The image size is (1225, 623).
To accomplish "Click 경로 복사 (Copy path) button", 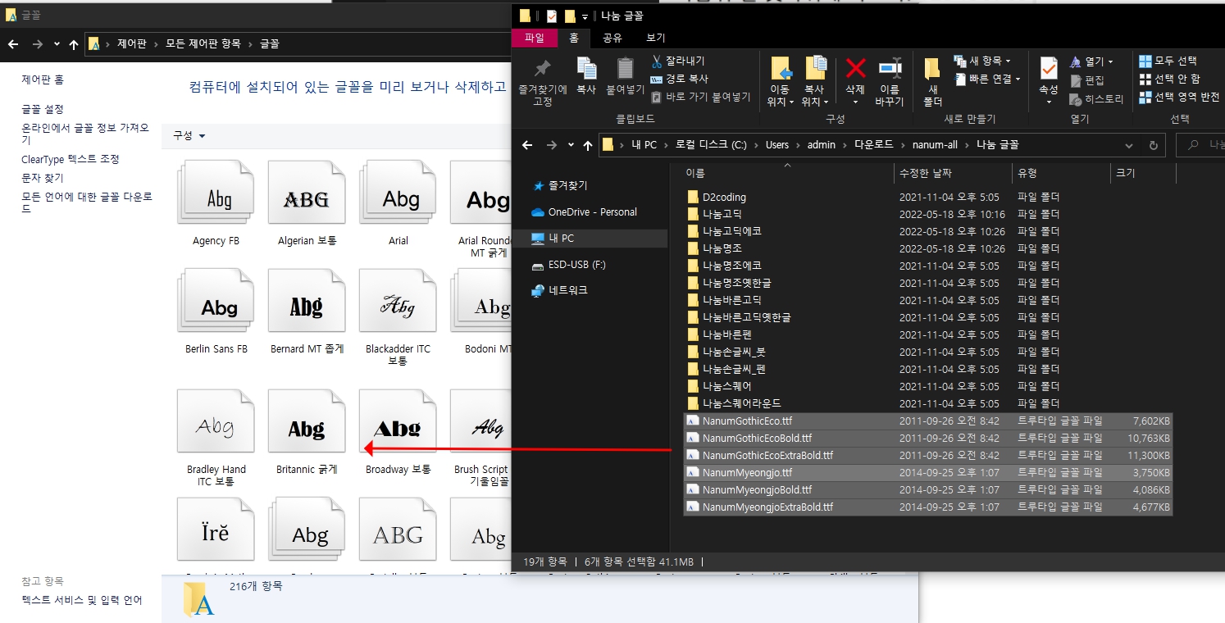I will [x=679, y=79].
